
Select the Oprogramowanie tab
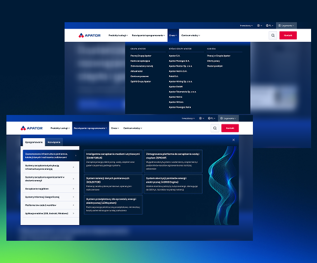click(34, 142)
